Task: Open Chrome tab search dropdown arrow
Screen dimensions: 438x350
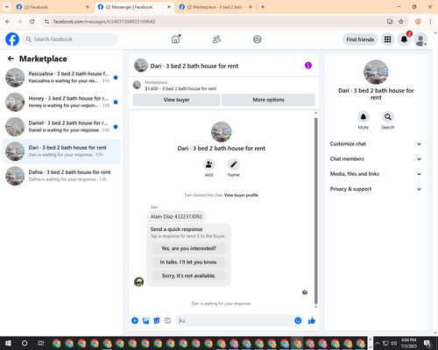Action: click(6, 7)
